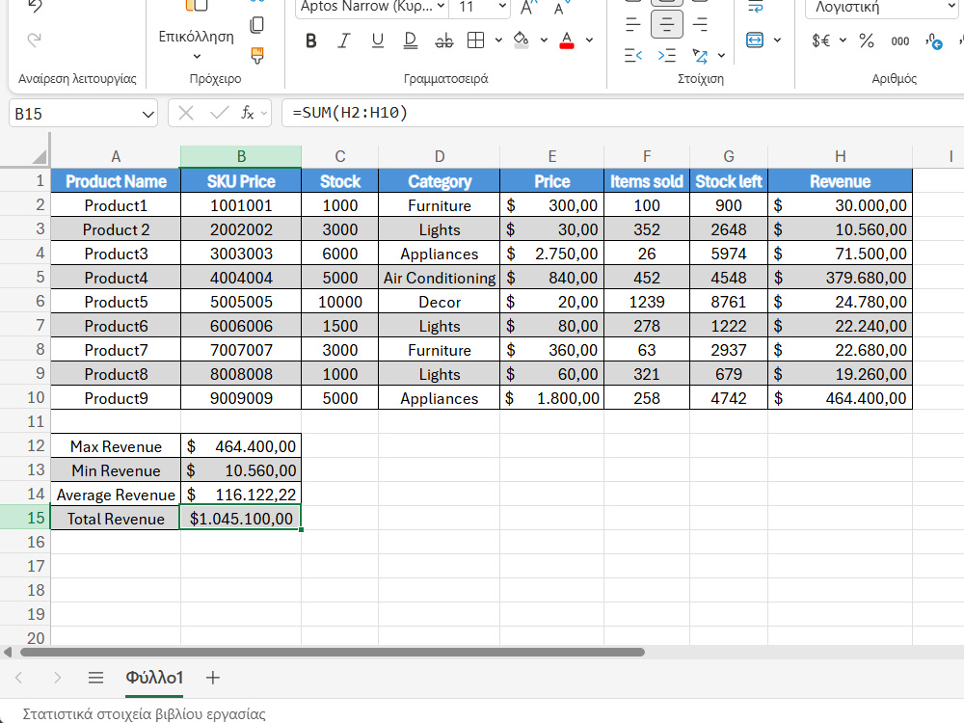The height and width of the screenshot is (723, 964).
Task: Click the text Orientation icon
Action: [700, 56]
